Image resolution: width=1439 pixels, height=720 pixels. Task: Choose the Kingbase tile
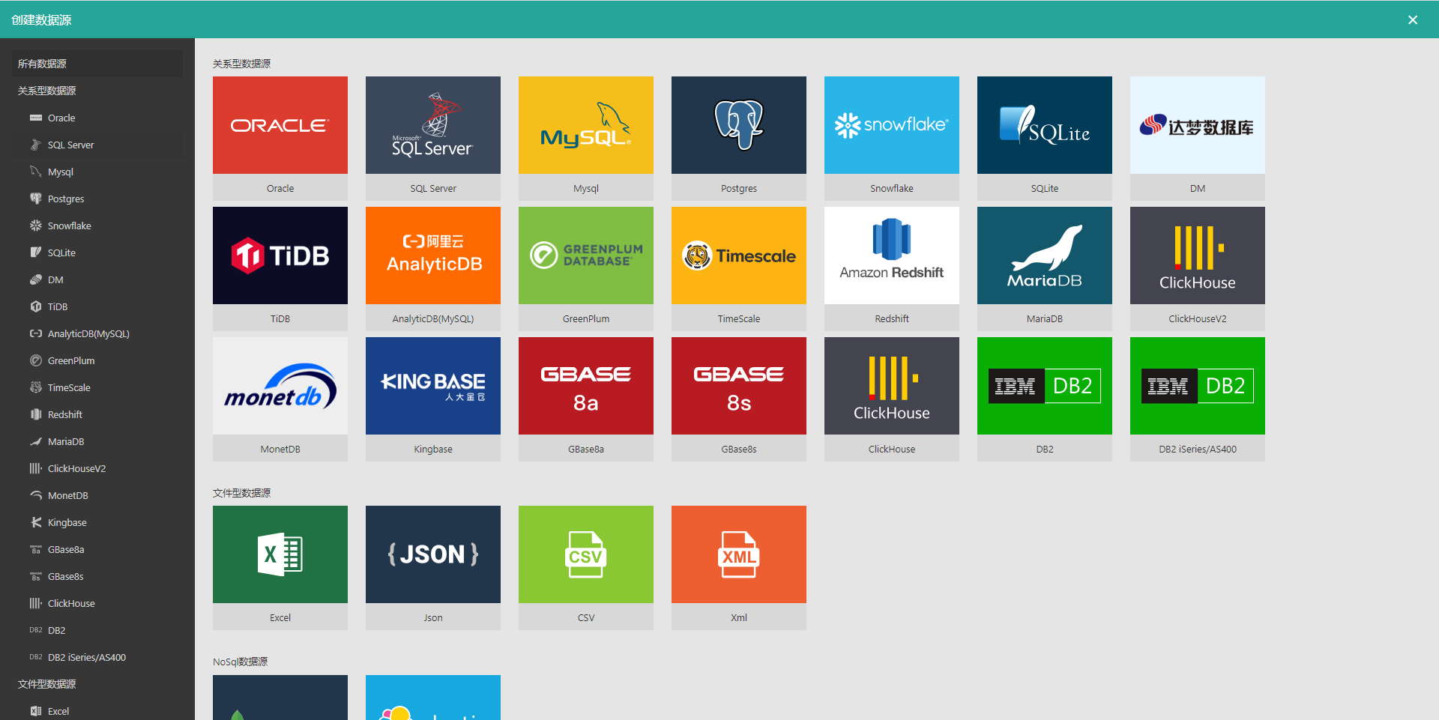[x=433, y=399]
